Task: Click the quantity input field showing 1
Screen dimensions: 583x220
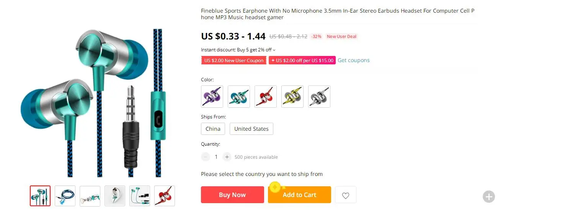Action: point(216,157)
